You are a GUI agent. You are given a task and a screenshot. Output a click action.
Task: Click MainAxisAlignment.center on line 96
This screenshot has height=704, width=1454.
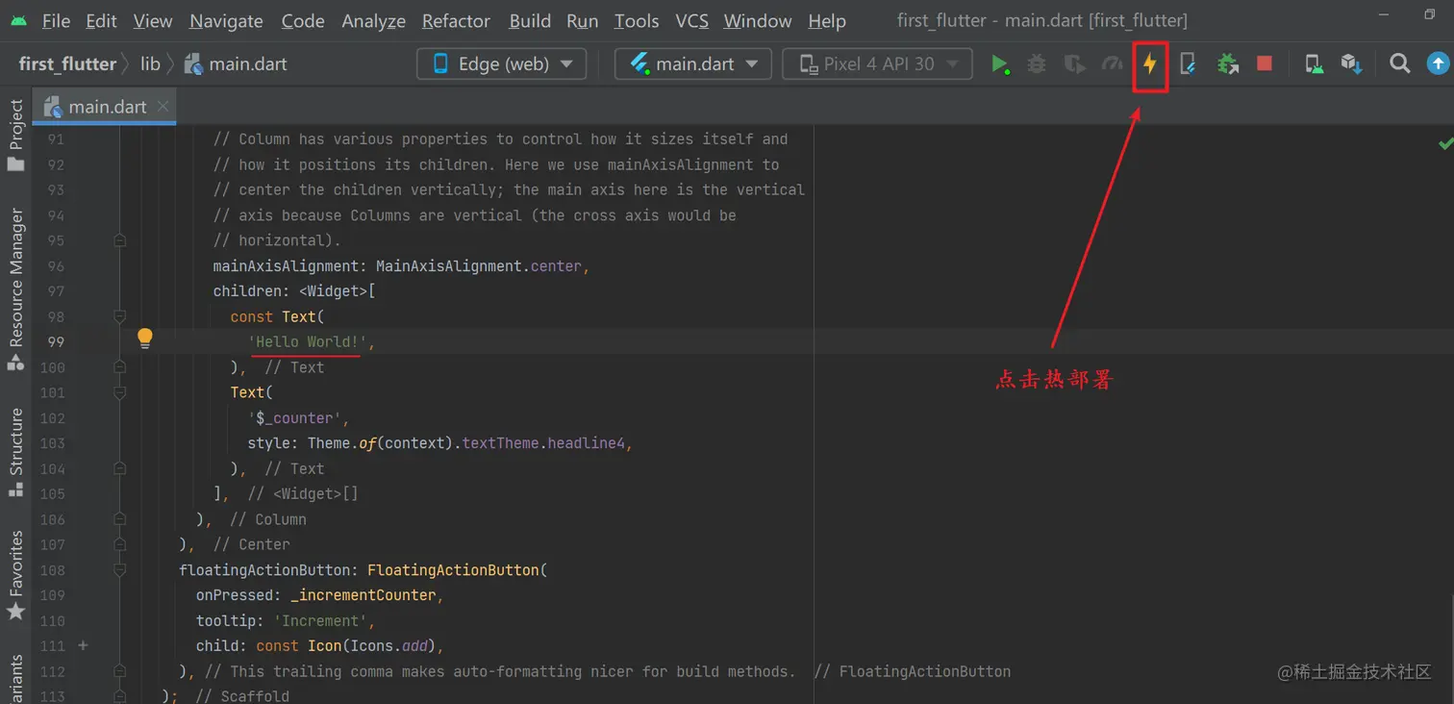pos(478,265)
